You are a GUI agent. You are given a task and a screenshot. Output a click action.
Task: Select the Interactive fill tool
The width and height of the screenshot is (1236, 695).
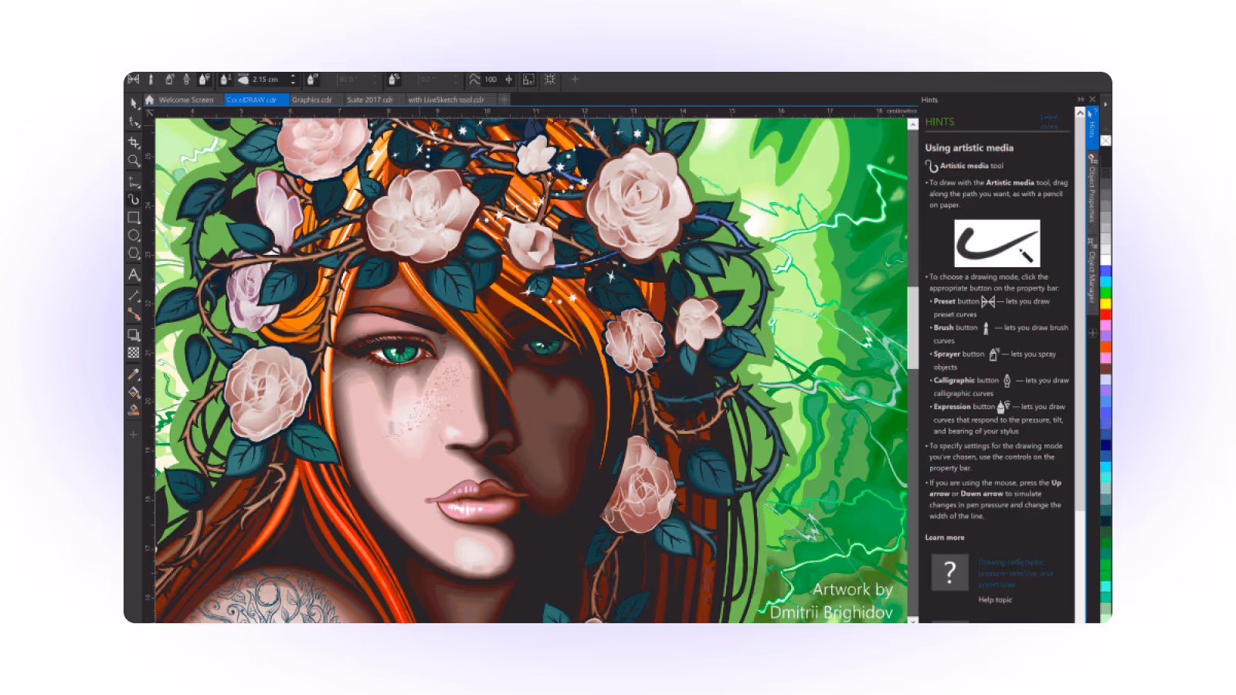pos(134,392)
